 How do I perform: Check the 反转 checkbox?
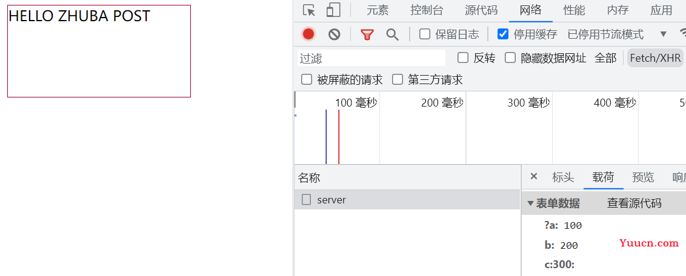coord(463,57)
